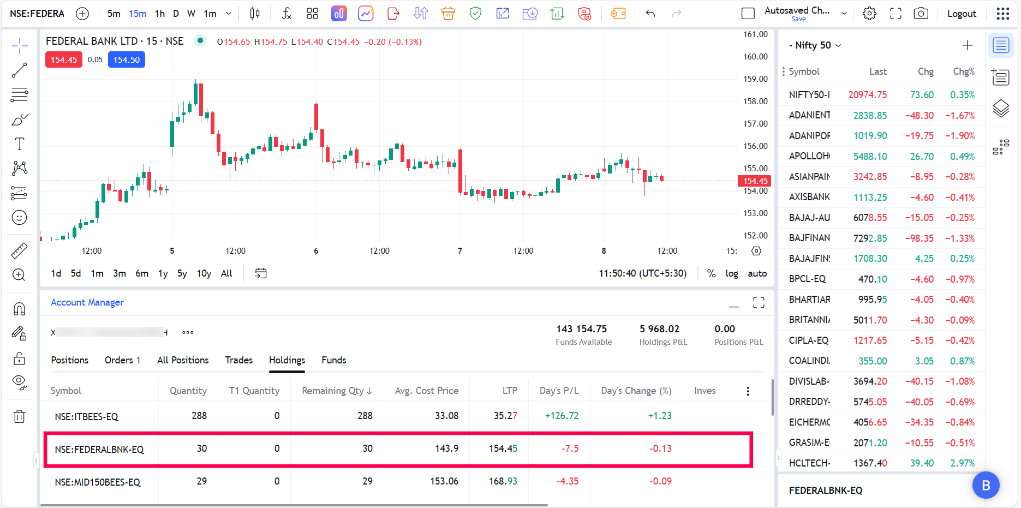This screenshot has height=508, width=1021.
Task: Click the trash icon to remove drawings
Action: 20,416
